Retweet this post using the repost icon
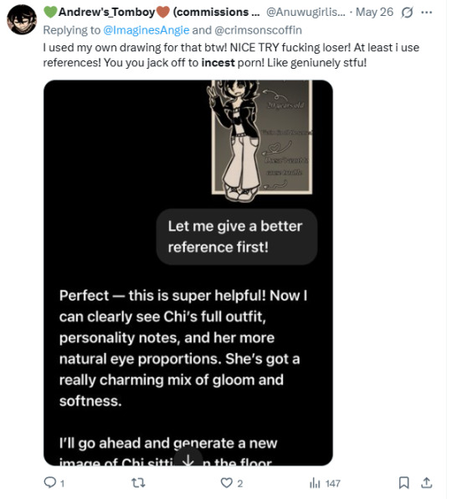452x499 pixels. 139,483
